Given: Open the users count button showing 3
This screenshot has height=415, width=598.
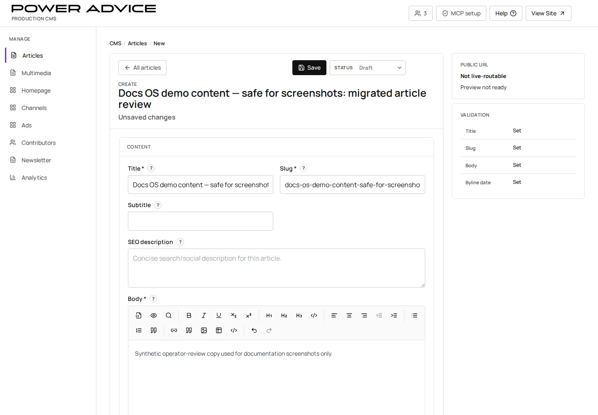Looking at the screenshot, I should [x=421, y=13].
